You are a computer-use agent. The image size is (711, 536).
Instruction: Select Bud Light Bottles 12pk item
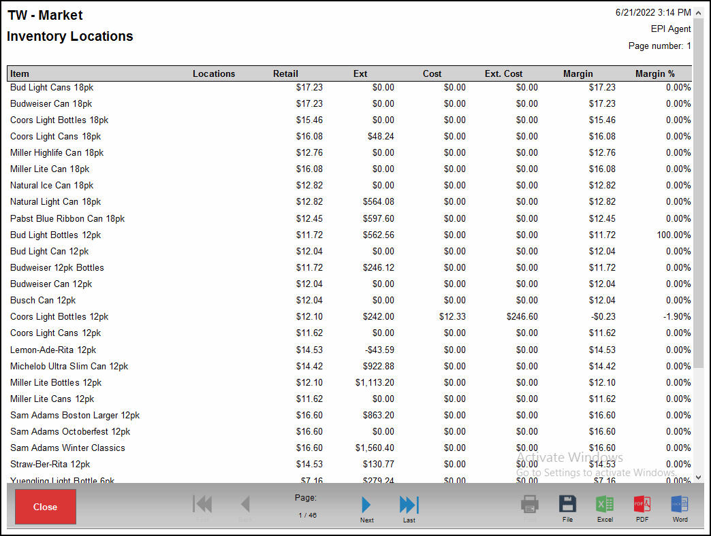[55, 235]
